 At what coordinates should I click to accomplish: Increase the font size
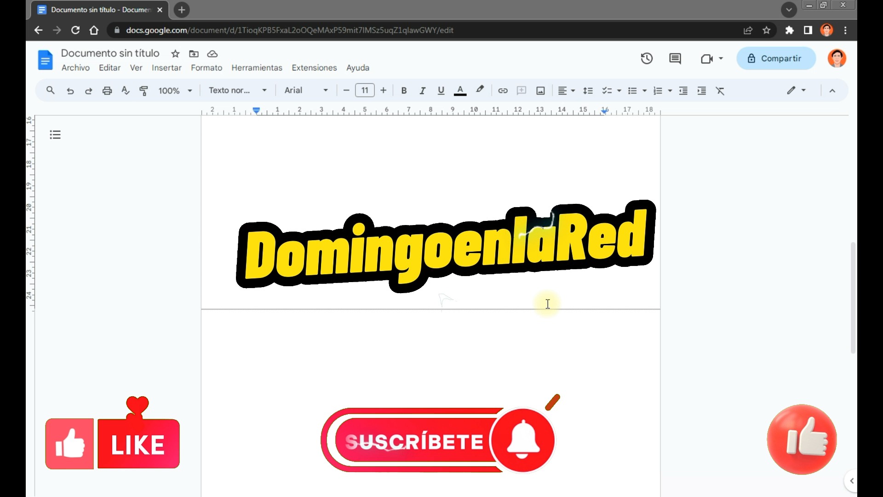383,91
